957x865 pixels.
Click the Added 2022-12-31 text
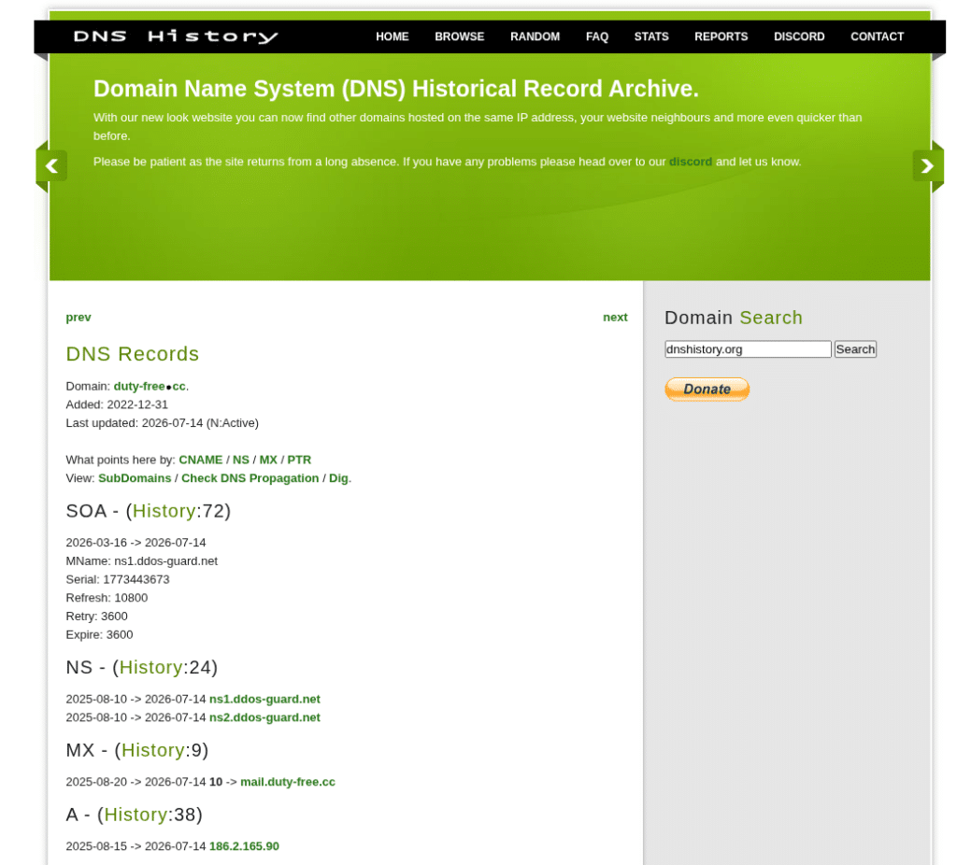coord(117,405)
